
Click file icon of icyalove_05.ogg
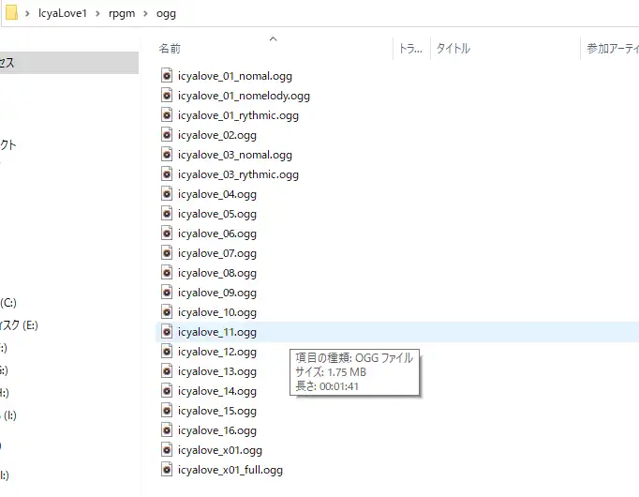point(167,214)
